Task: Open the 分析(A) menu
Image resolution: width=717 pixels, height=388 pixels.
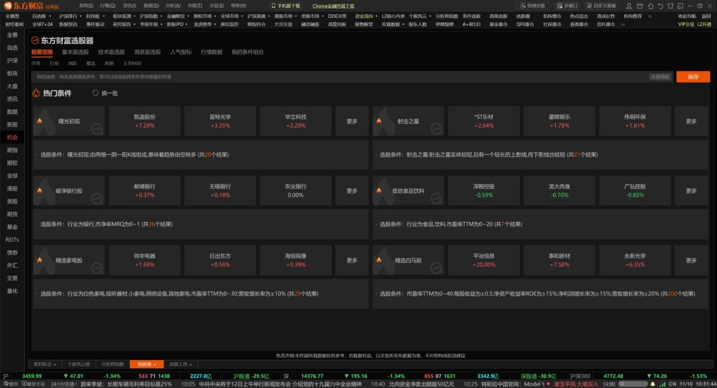Action: click(173, 6)
